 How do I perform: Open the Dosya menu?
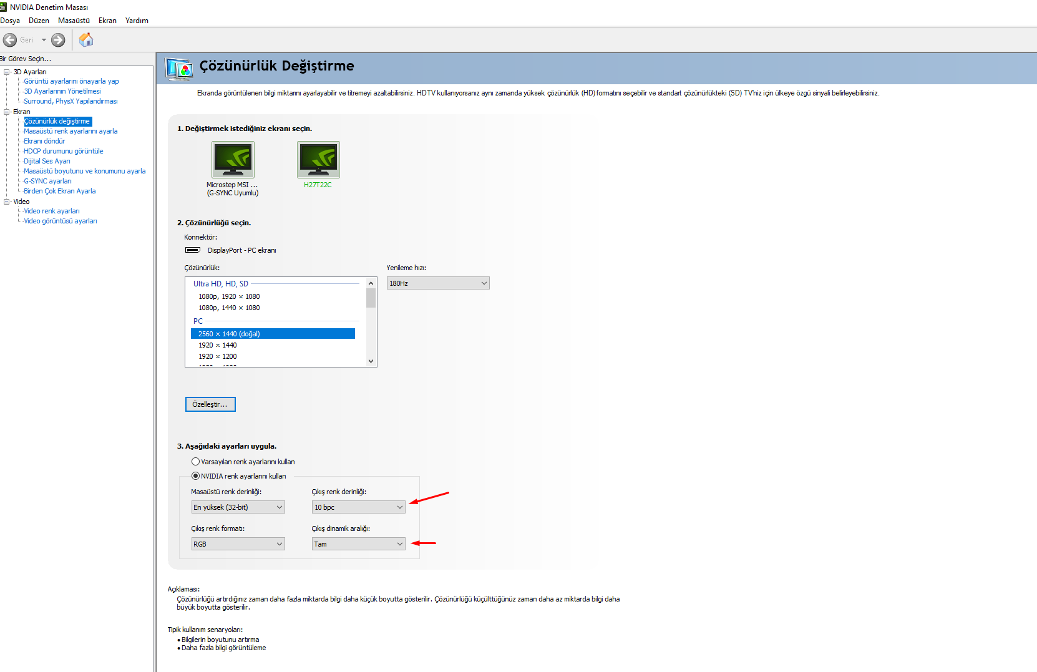point(10,21)
